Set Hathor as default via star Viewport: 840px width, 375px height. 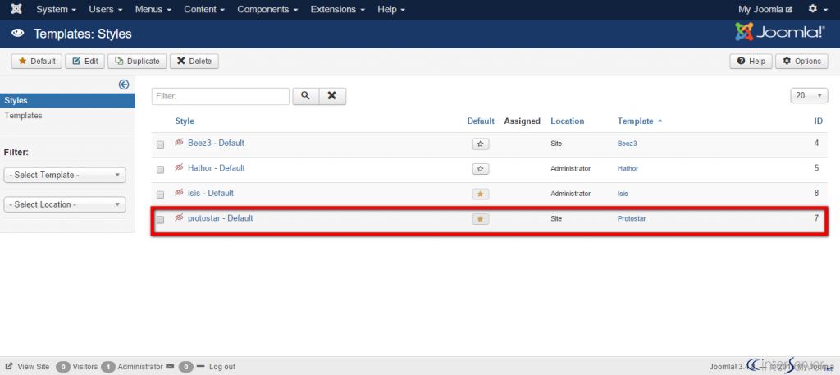coord(481,169)
